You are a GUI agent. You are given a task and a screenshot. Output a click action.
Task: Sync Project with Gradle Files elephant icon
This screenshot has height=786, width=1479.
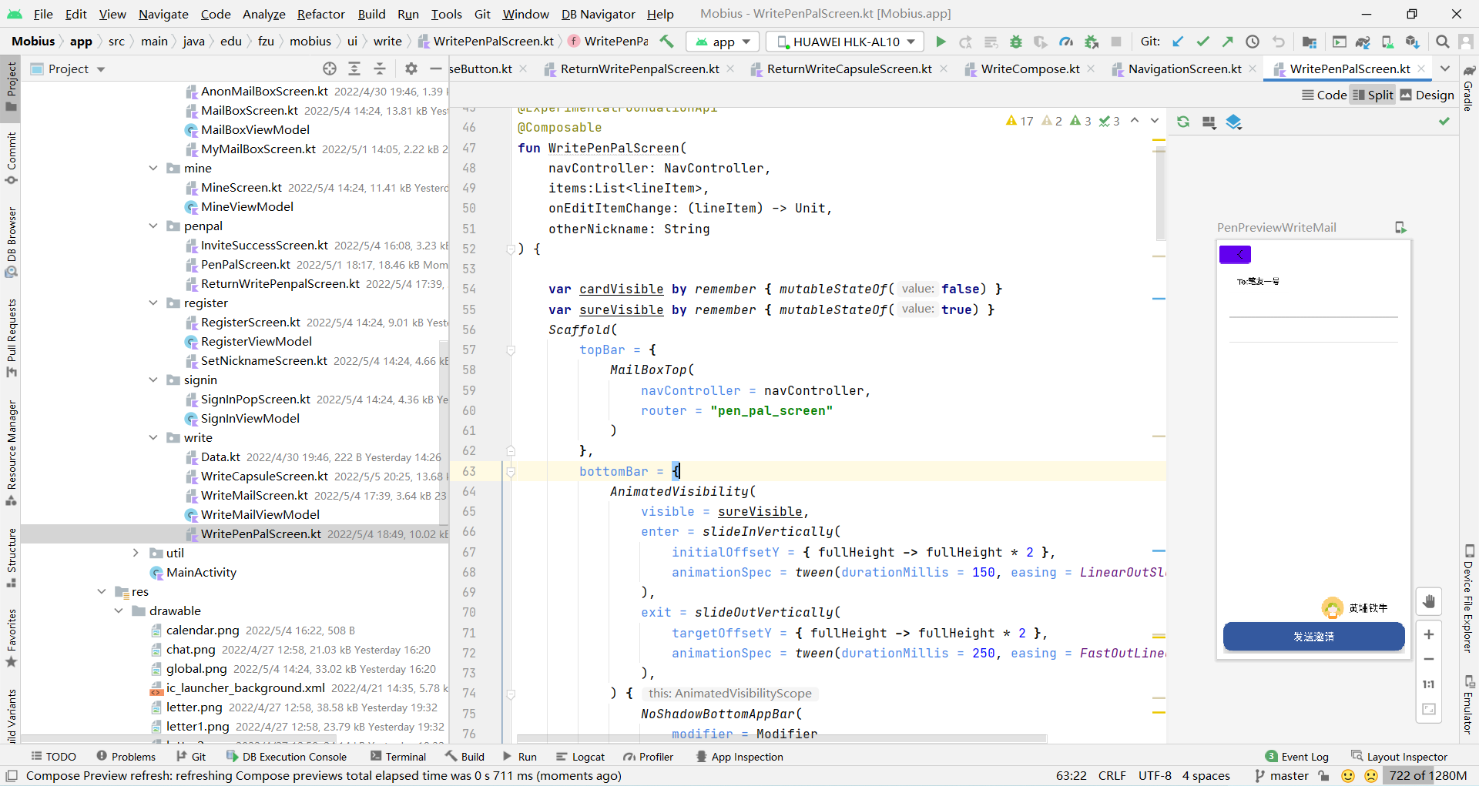point(1363,42)
